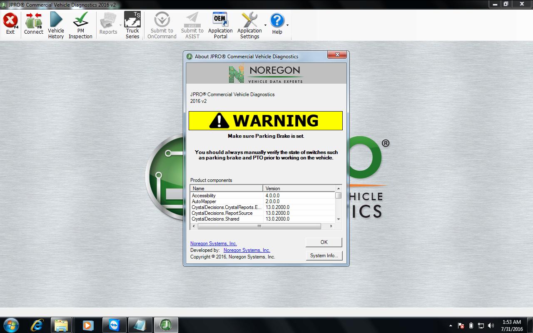Screen dimensions: 533x333
Task: Click the notepad-like taskbar icon
Action: coord(139,325)
